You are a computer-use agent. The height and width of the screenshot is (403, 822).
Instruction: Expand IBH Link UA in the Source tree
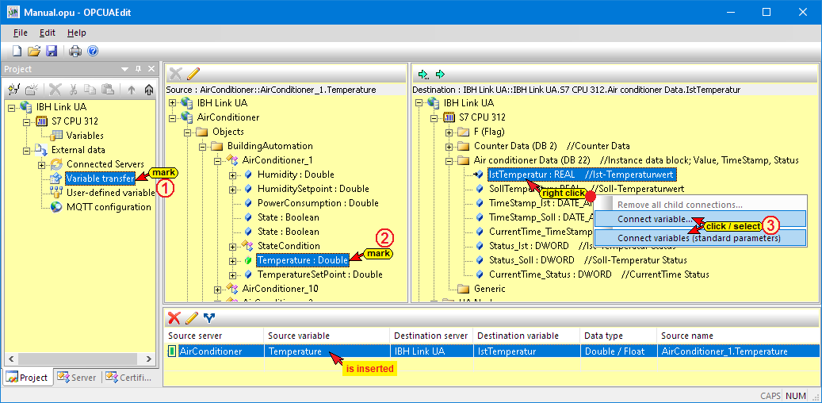pyautogui.click(x=173, y=103)
